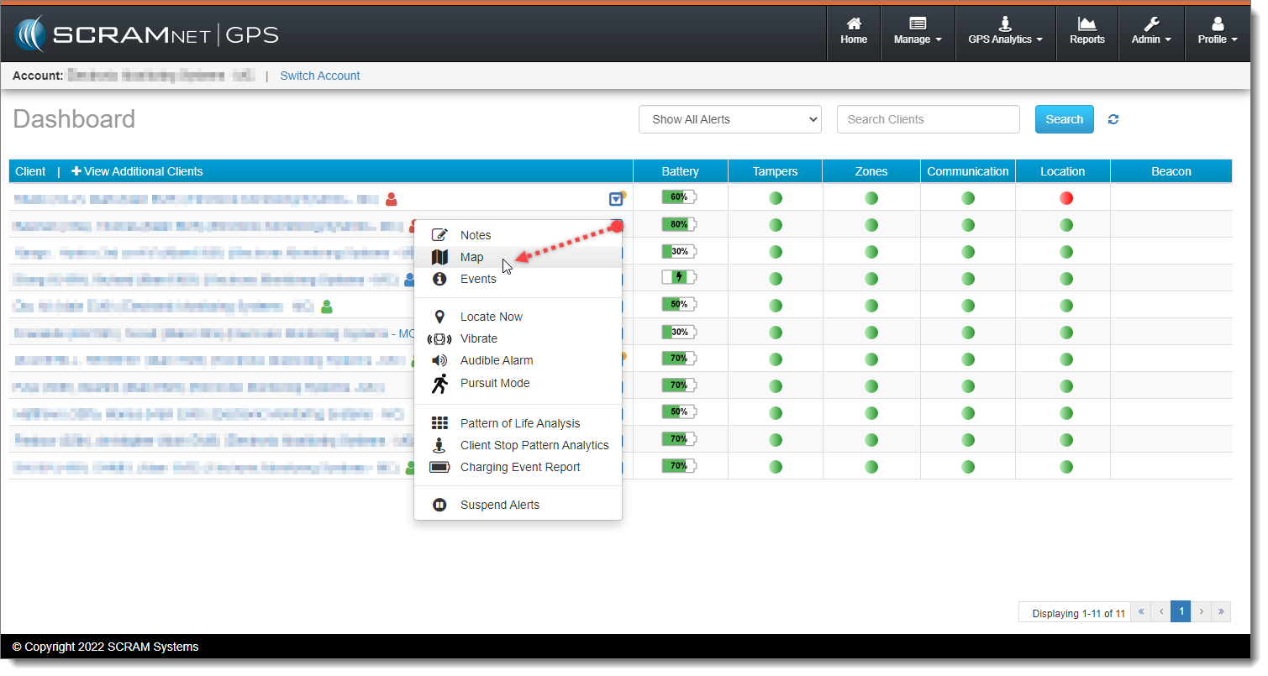Activate Audible Alarm in the menu

point(496,360)
